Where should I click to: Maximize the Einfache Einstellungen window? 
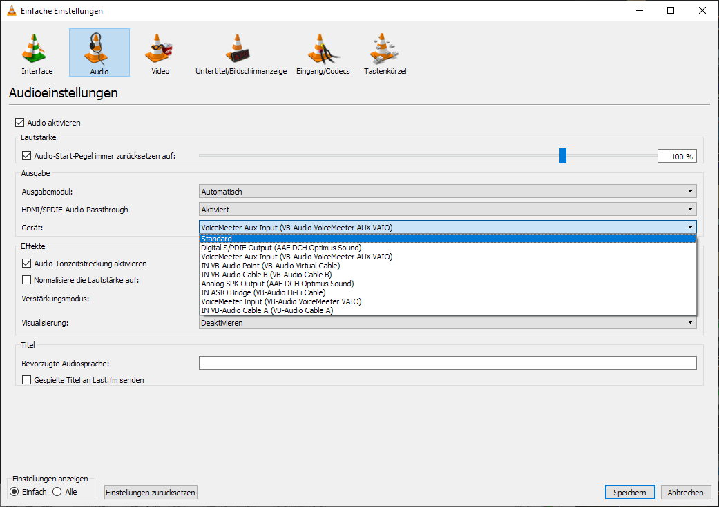pos(671,10)
